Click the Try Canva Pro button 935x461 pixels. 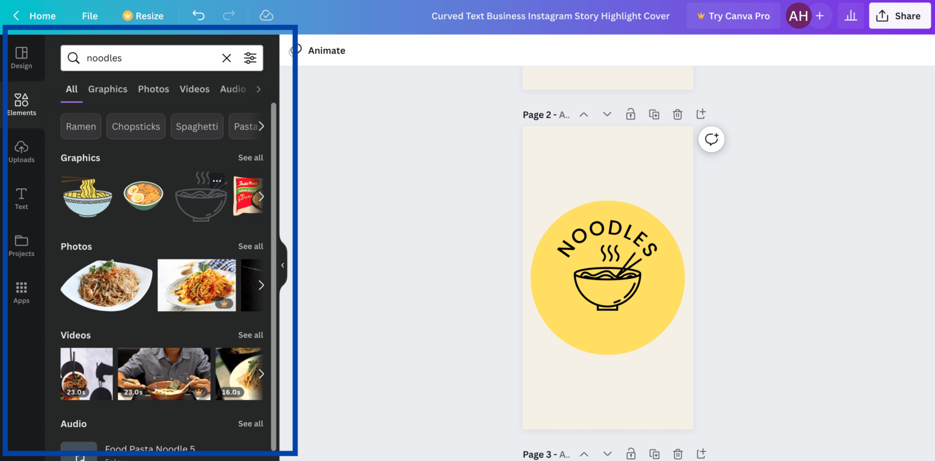point(733,15)
